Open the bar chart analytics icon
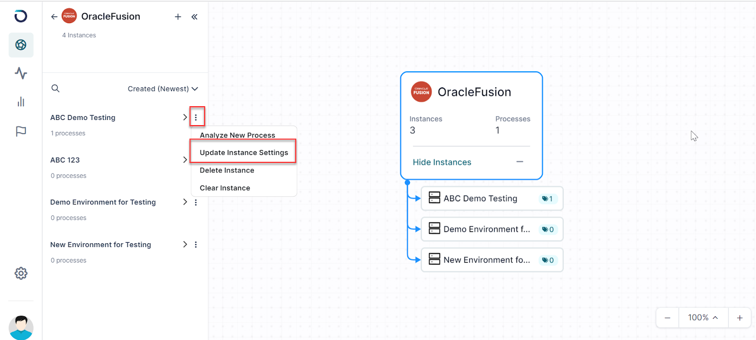756x340 pixels. coord(21,102)
